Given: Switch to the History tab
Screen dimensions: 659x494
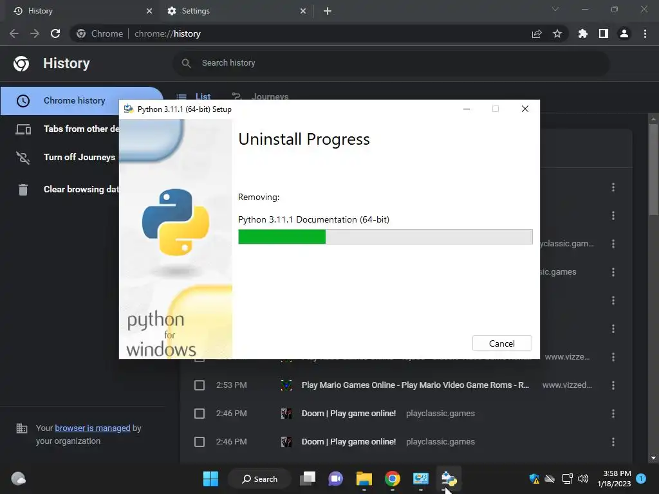Looking at the screenshot, I should (80, 11).
